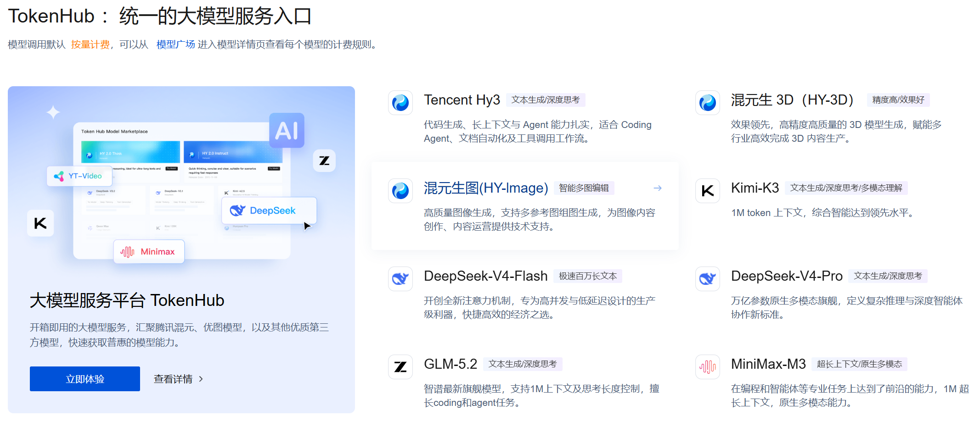This screenshot has height=427, width=980.
Task: Click the 文本生成/深度思考 tag beside DeepSeek-V4-Pro
Action: click(888, 276)
